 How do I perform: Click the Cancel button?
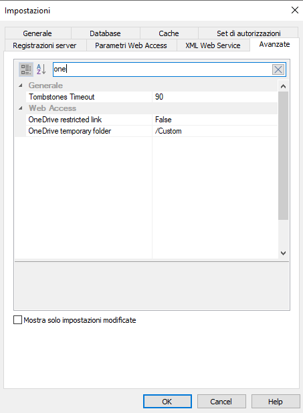click(221, 402)
